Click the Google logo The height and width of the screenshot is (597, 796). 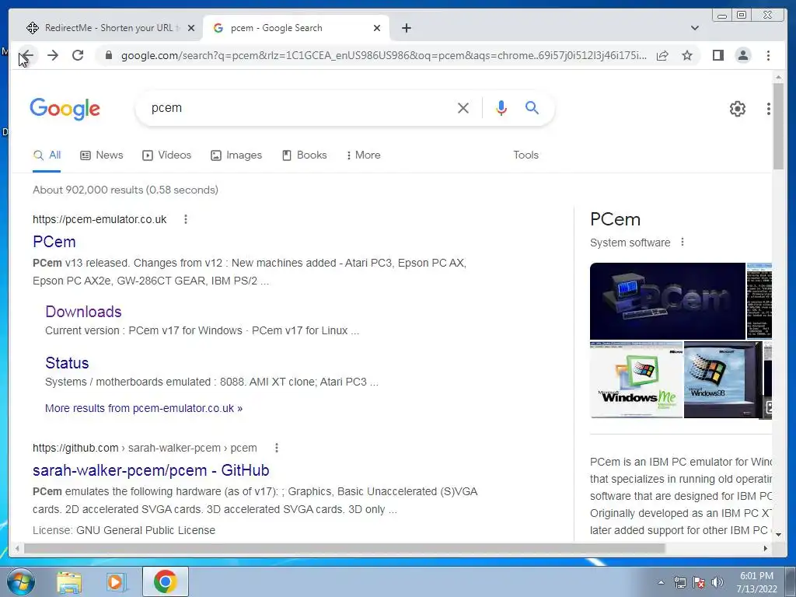65,109
